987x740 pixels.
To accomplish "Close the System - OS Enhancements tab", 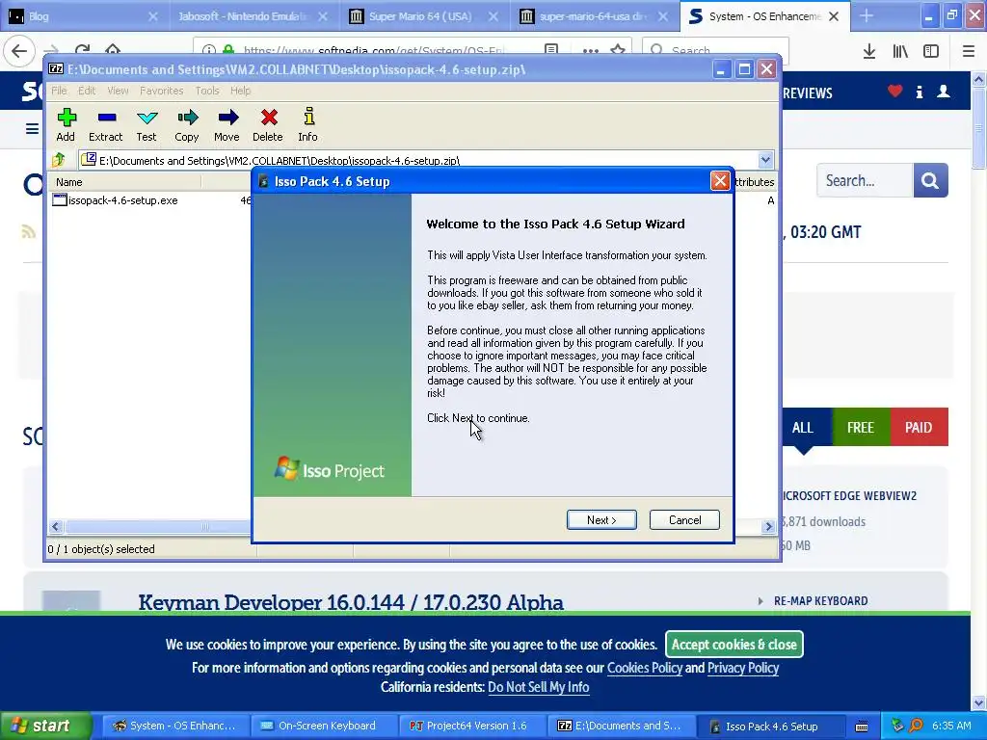I will pyautogui.click(x=834, y=16).
